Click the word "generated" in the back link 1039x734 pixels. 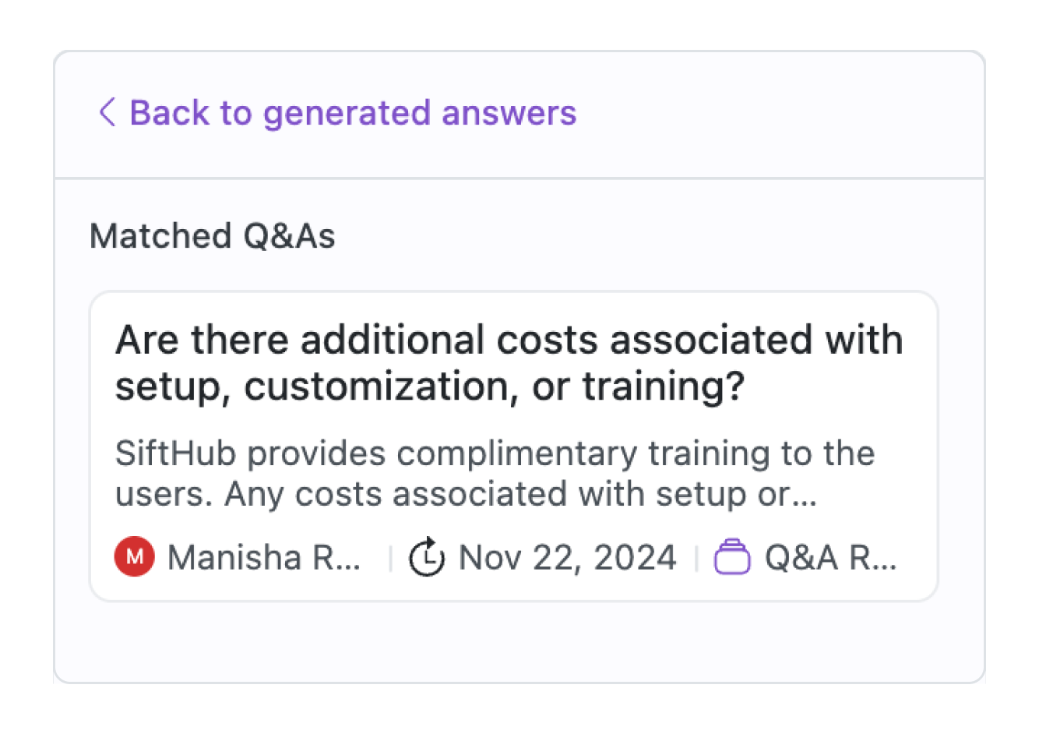(x=347, y=112)
